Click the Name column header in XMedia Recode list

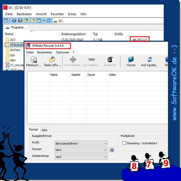coord(60,75)
